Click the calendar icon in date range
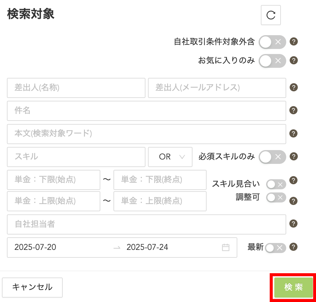The image size is (316, 302). click(225, 247)
